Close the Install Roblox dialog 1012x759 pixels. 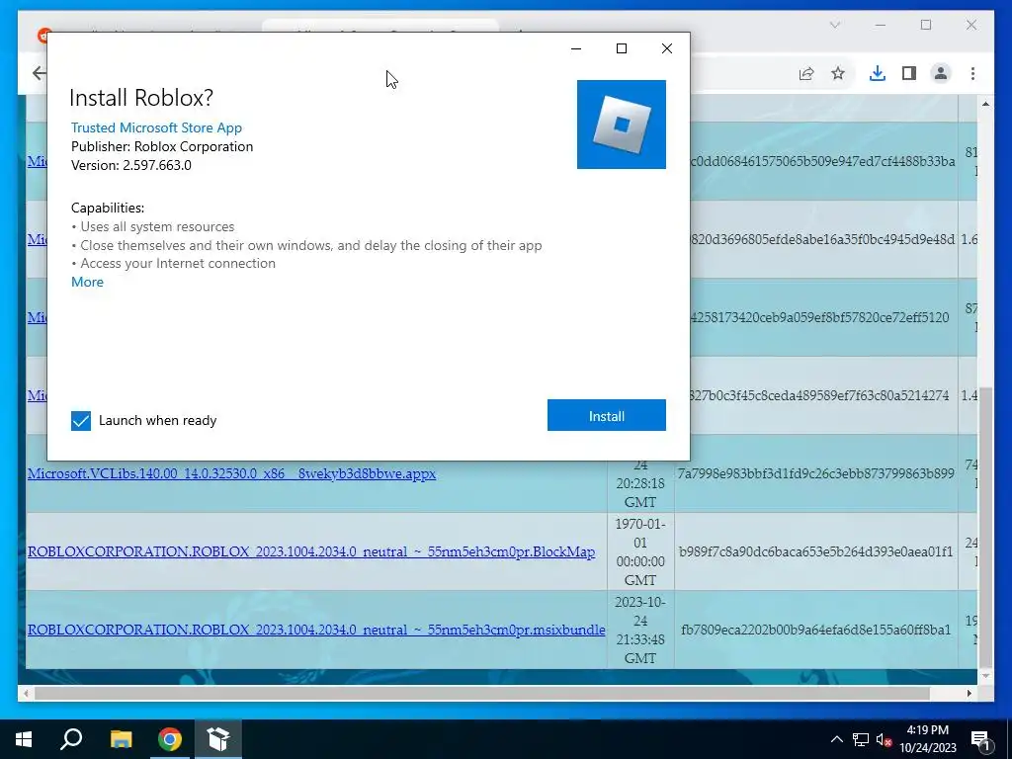coord(667,48)
